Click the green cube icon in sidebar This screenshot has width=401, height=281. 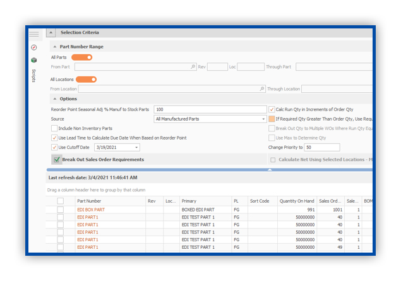pyautogui.click(x=34, y=60)
